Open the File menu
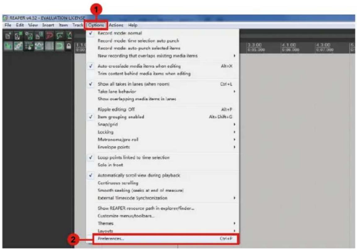Screen dimensions: 357x250 click(x=8, y=25)
